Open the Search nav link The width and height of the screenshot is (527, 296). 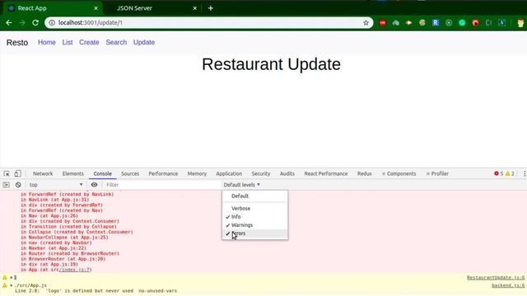tap(116, 42)
